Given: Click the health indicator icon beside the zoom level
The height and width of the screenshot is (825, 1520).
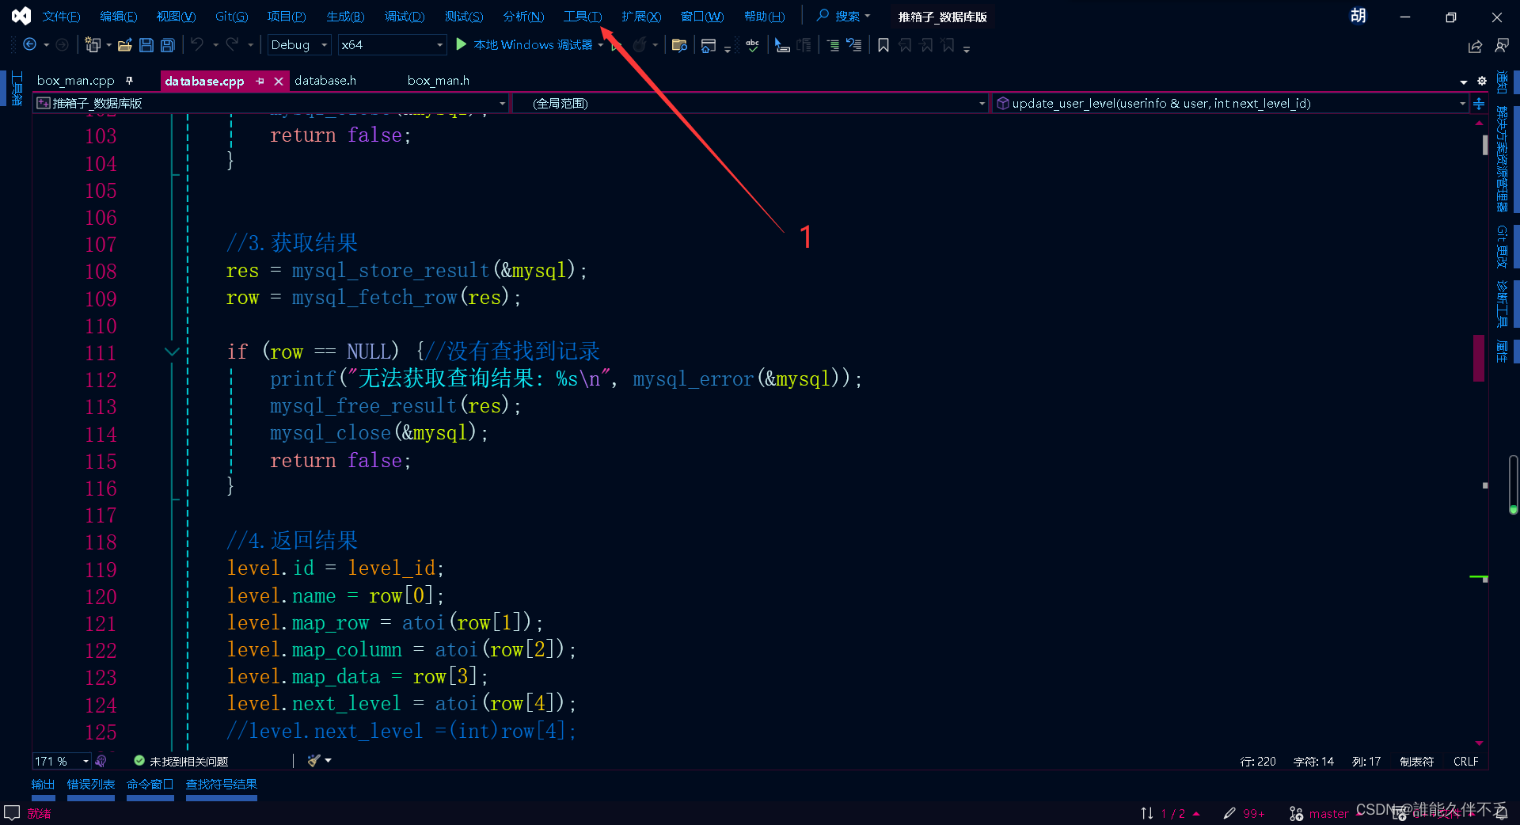Looking at the screenshot, I should point(101,761).
